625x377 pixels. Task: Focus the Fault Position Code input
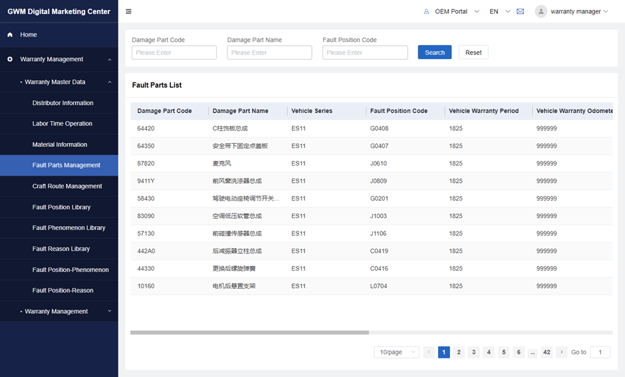point(365,53)
